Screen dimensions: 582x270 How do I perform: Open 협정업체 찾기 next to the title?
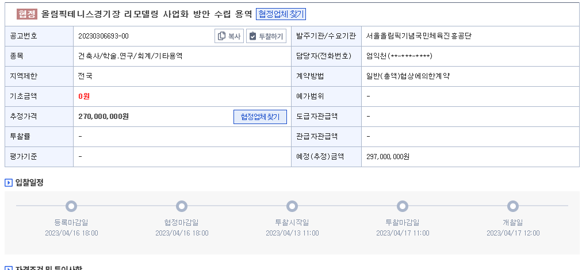281,14
